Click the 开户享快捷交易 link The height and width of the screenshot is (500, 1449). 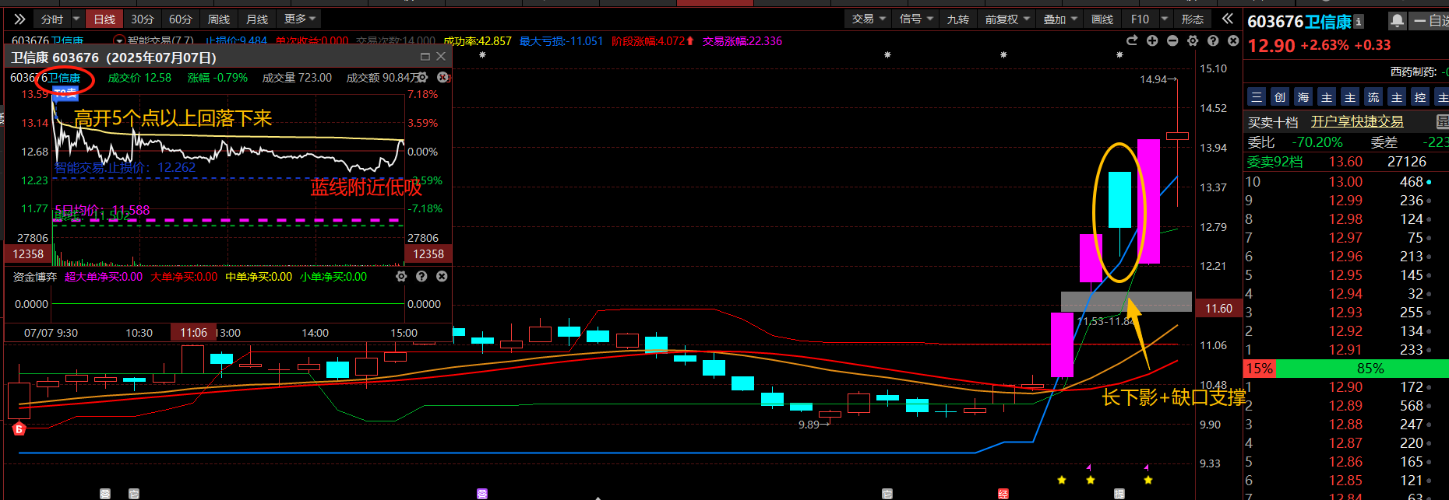tap(1357, 121)
